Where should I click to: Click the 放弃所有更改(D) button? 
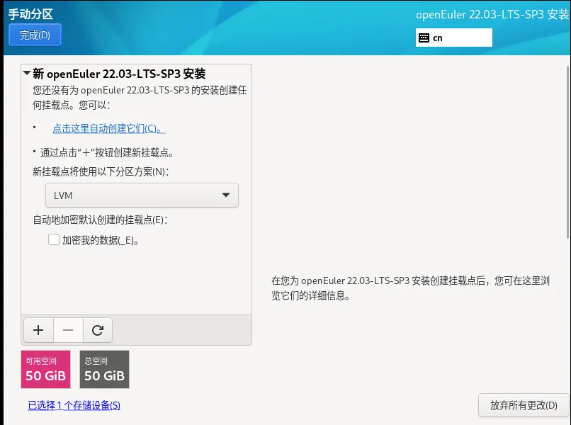tap(524, 405)
